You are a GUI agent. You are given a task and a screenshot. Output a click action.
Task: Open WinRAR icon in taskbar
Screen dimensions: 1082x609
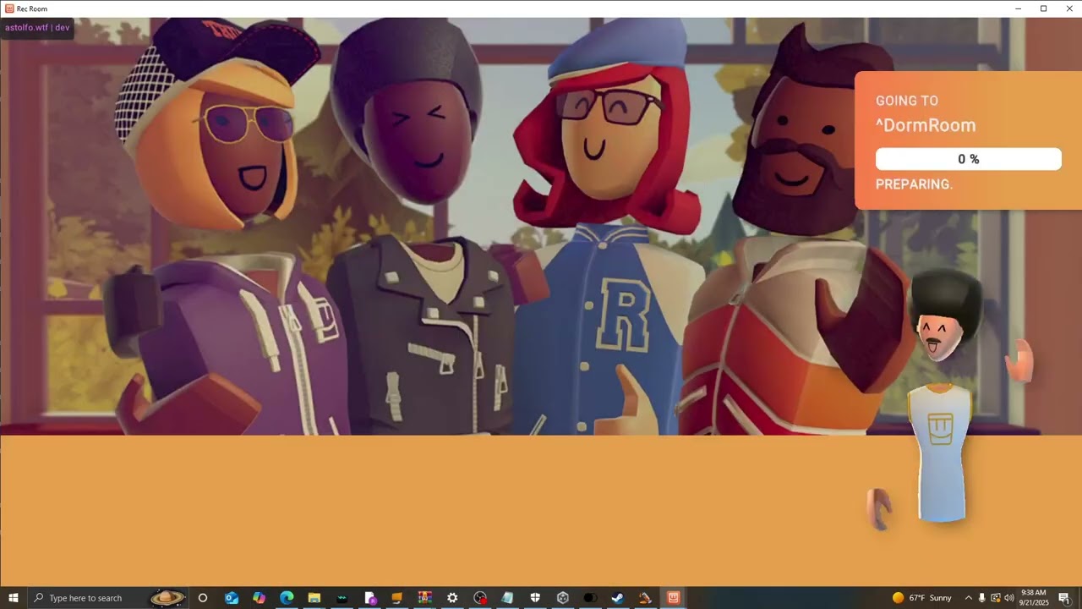click(424, 598)
